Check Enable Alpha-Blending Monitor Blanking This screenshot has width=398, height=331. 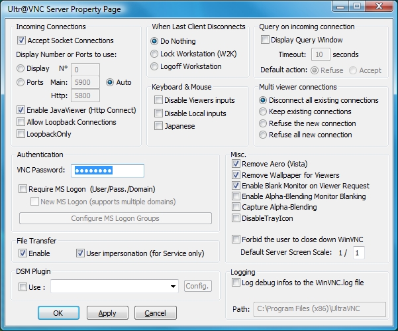pyautogui.click(x=236, y=196)
